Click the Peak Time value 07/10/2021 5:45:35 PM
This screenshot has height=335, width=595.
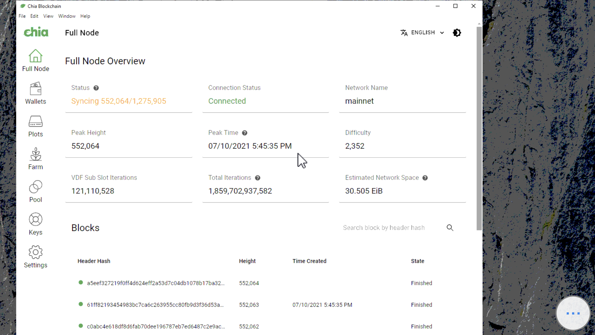pos(250,146)
